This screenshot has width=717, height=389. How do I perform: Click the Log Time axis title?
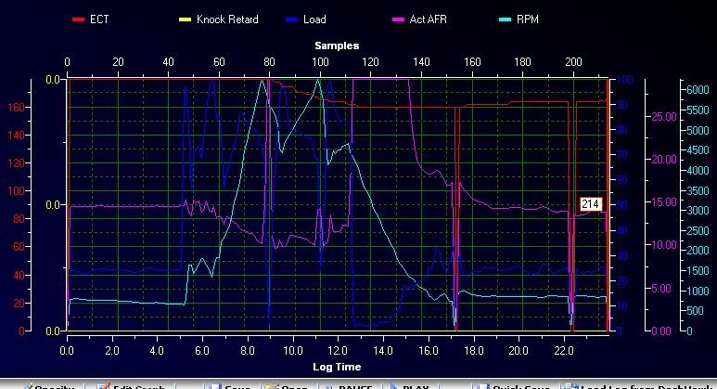pos(337,369)
